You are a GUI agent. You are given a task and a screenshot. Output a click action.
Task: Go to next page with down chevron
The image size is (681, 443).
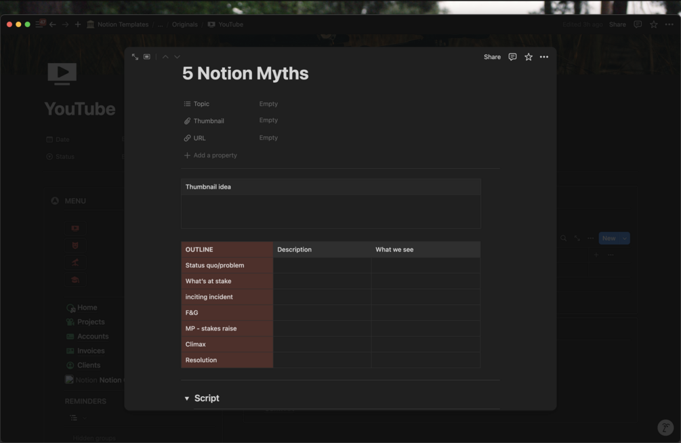(x=178, y=57)
